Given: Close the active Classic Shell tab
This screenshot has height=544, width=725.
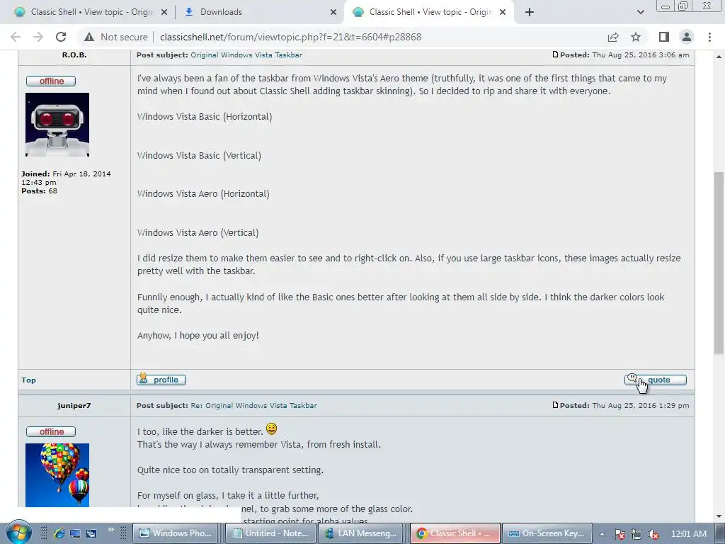Looking at the screenshot, I should (503, 12).
